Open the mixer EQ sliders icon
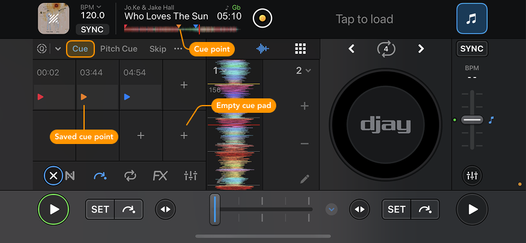The width and height of the screenshot is (526, 243). point(190,176)
